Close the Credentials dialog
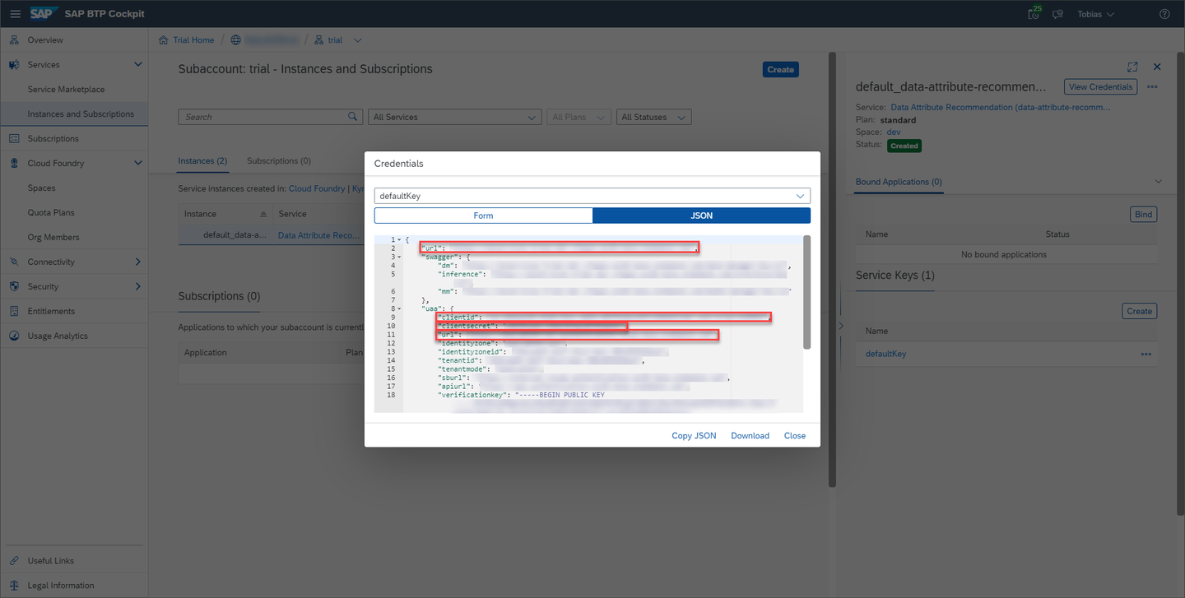1185x598 pixels. click(x=795, y=436)
